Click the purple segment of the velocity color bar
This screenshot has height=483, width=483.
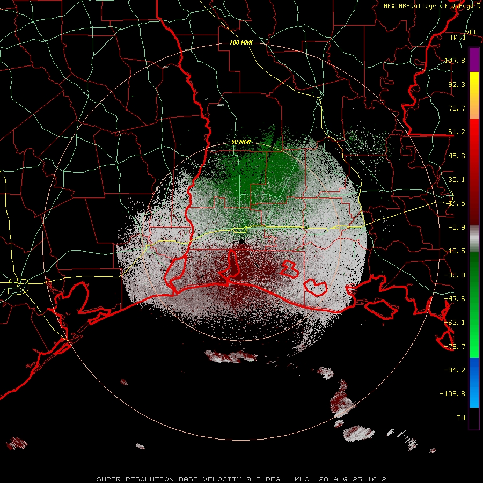coord(474,60)
